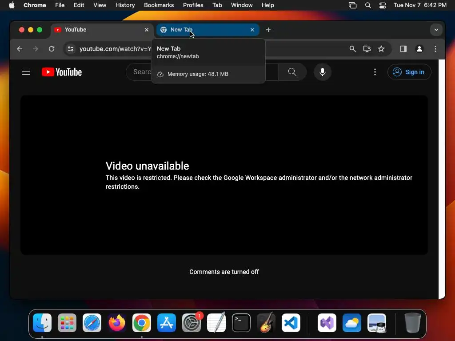Image resolution: width=455 pixels, height=341 pixels.
Task: Go to YouTube home via logo
Action: [x=62, y=72]
